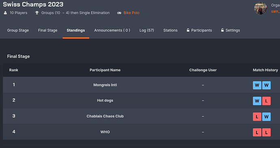Click Hot dogs L match badge
Viewport: 280px width, 148px height.
pos(266,101)
